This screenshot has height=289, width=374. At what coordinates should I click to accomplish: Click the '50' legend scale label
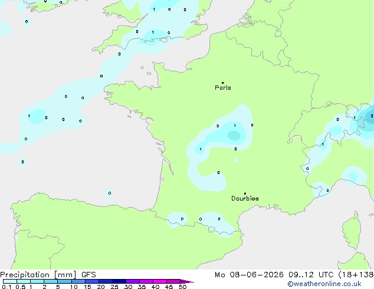coord(182,287)
